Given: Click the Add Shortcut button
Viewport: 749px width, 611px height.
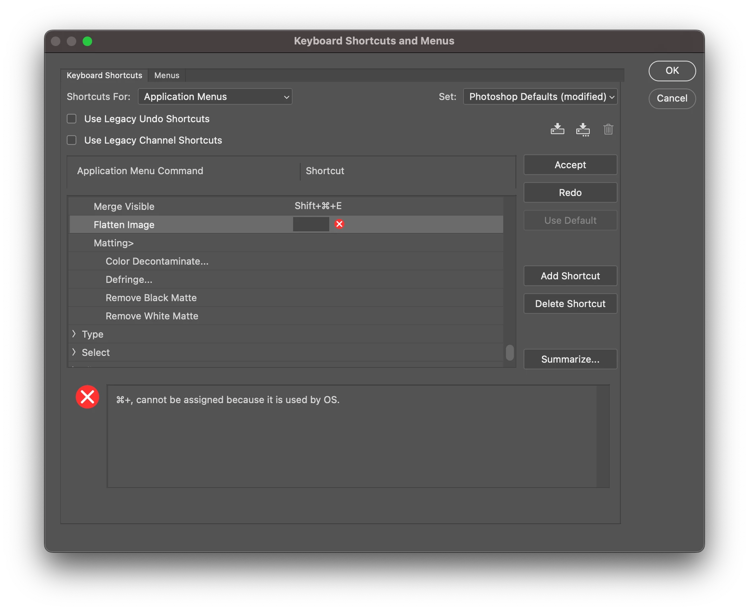Looking at the screenshot, I should [x=570, y=276].
